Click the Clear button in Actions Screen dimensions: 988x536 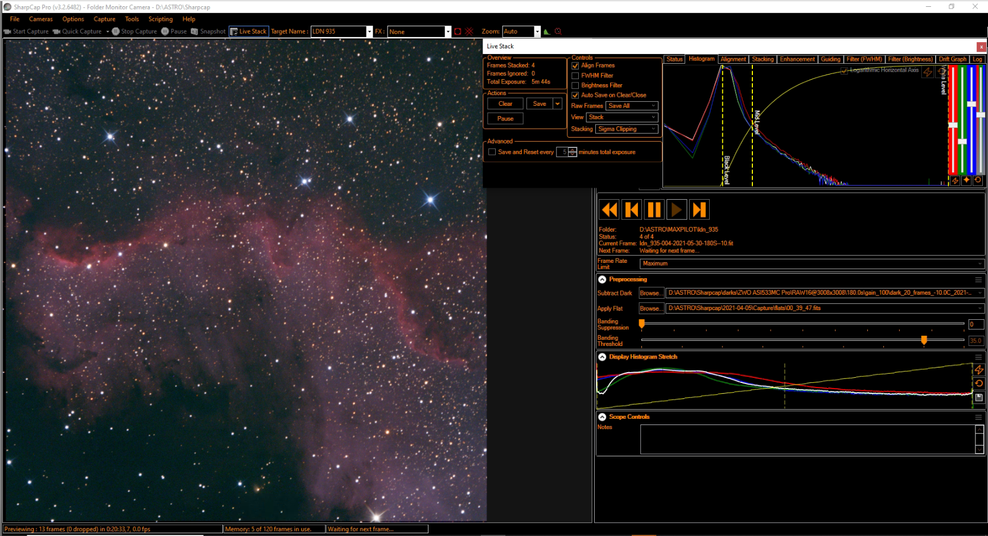point(505,104)
